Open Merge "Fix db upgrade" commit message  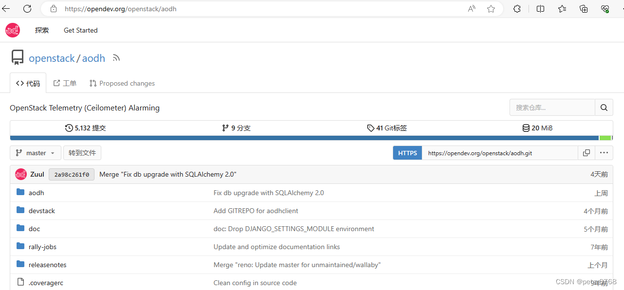click(168, 174)
